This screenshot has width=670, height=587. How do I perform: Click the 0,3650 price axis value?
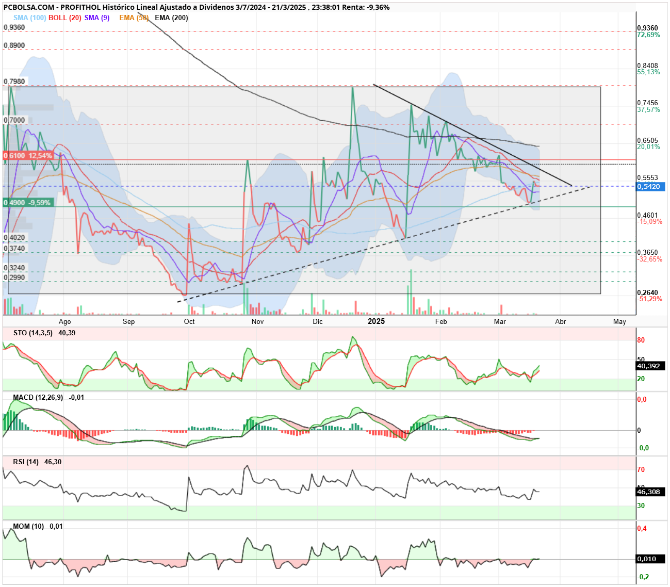[647, 253]
